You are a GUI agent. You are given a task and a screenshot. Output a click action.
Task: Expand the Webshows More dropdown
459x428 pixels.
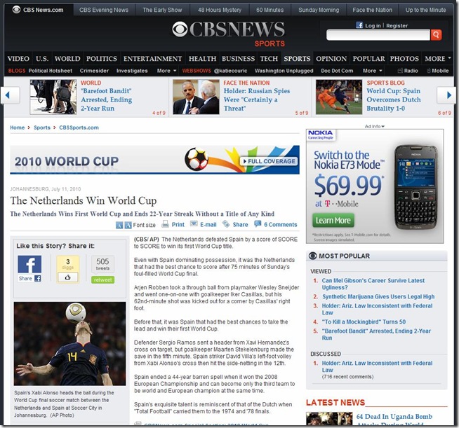click(x=373, y=71)
